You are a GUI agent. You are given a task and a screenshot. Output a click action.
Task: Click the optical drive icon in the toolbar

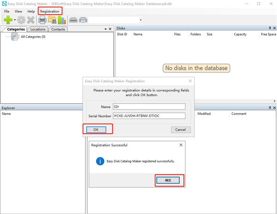(x=83, y=20)
